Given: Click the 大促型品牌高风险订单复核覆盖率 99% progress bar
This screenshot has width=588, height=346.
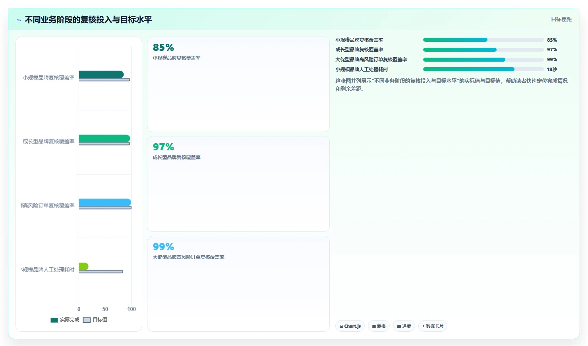Looking at the screenshot, I should pyautogui.click(x=483, y=60).
